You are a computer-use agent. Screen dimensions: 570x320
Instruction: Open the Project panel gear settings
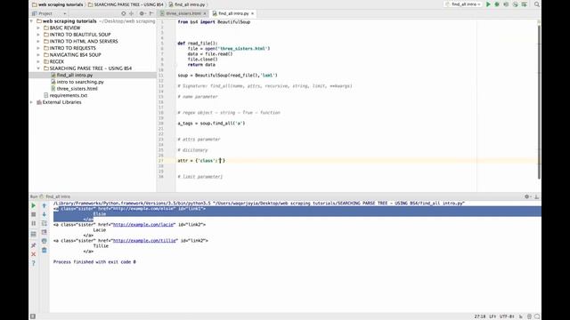(142, 13)
